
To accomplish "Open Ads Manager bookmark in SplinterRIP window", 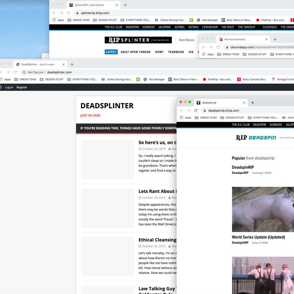I will tap(208, 20).
